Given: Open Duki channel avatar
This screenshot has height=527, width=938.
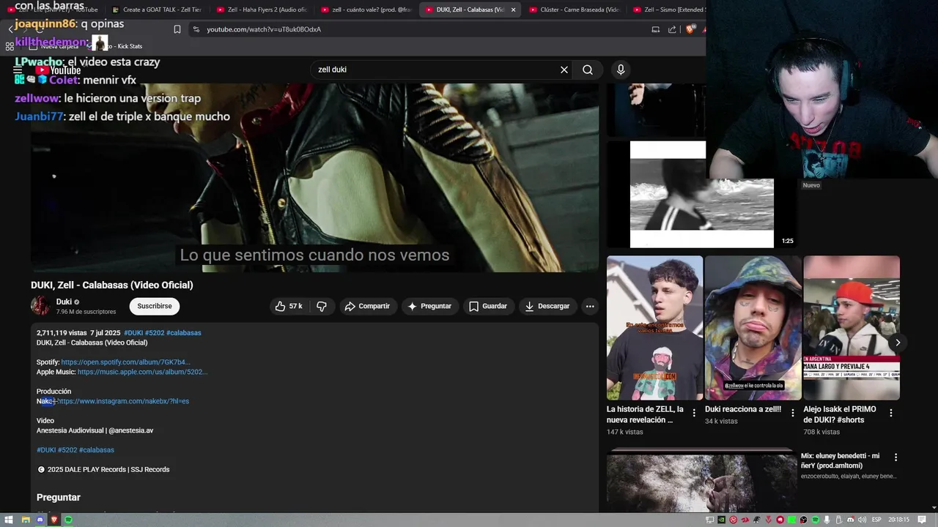Looking at the screenshot, I should coord(41,306).
